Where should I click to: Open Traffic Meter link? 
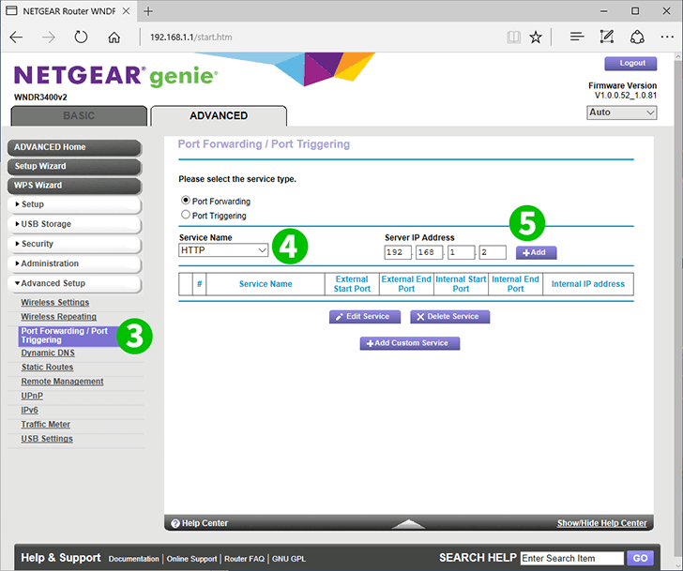coord(45,425)
